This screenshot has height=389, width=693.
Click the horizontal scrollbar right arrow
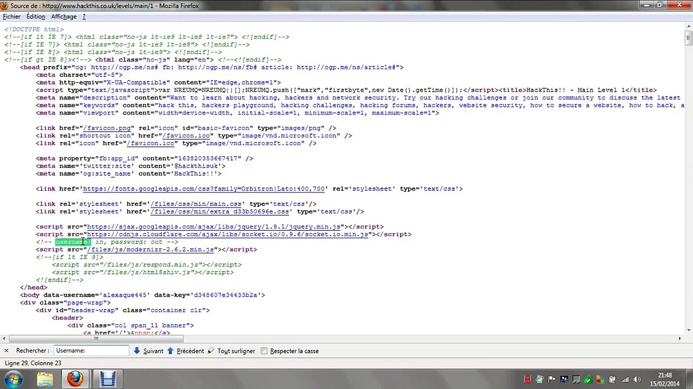(680, 339)
